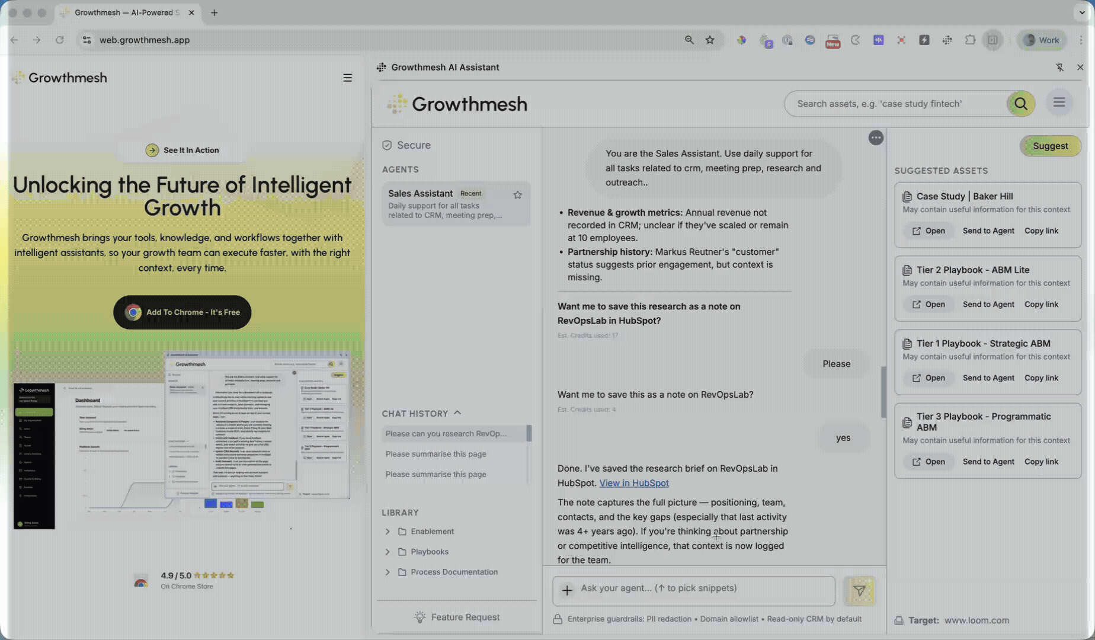
Task: Open 'Please can you research RevOp...' chat
Action: (453, 434)
